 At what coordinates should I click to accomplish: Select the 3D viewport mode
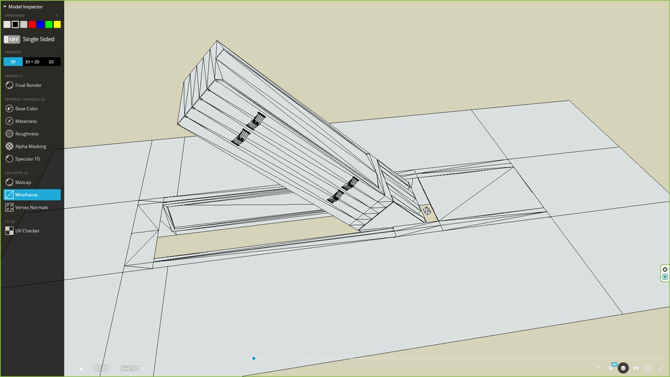13,62
